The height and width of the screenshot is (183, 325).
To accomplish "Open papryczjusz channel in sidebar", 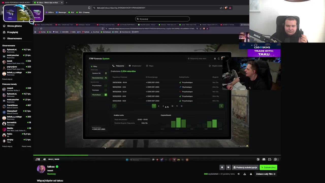I will (17, 68).
